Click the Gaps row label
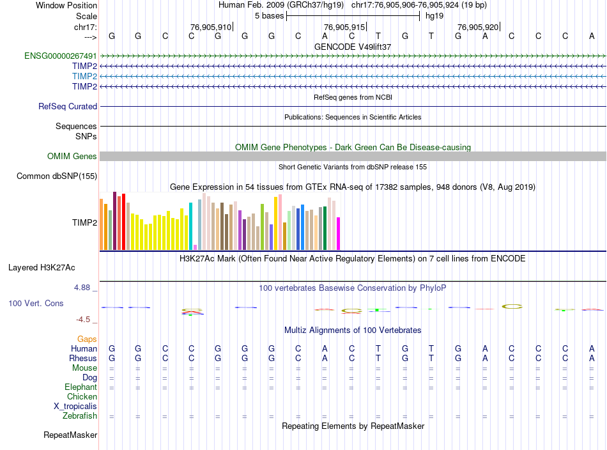 click(x=87, y=339)
